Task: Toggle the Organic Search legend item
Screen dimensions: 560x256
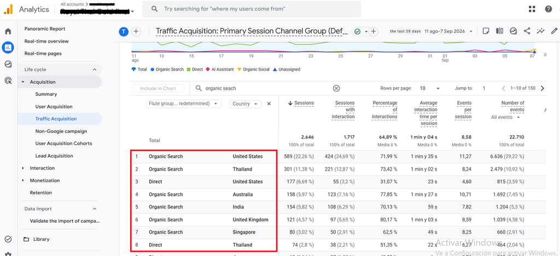Action: [x=167, y=69]
